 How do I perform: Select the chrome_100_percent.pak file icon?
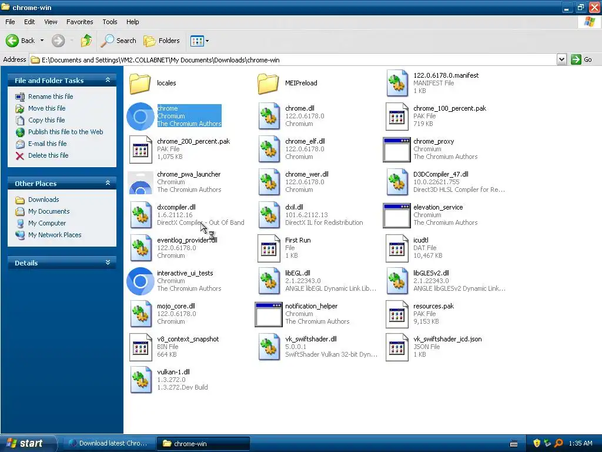tap(397, 116)
